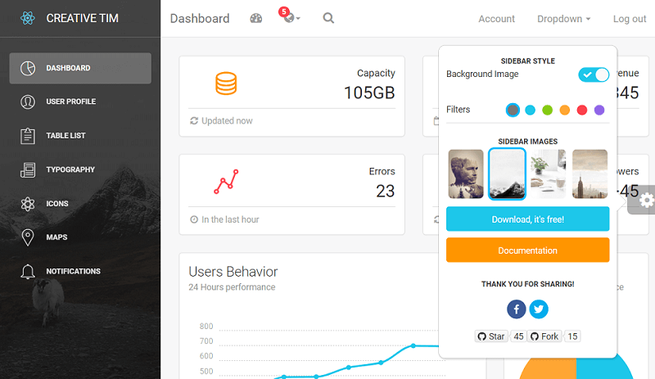The image size is (655, 379).
Task: Select the man portrait sidebar image
Action: [466, 174]
